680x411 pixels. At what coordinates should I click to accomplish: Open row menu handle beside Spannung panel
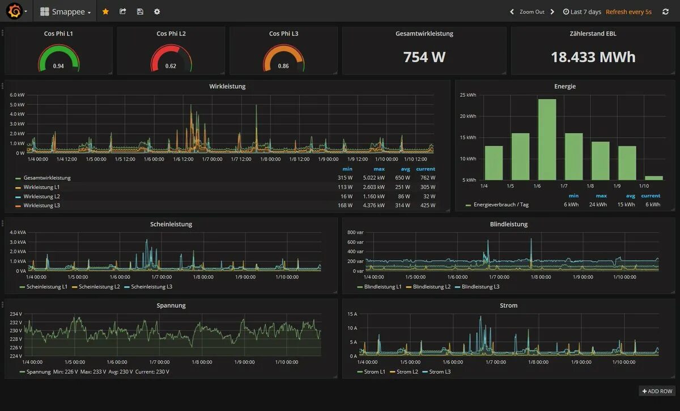click(2, 304)
